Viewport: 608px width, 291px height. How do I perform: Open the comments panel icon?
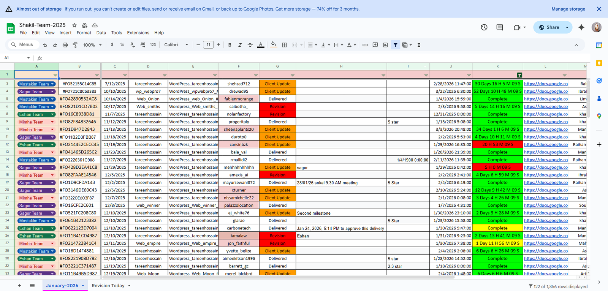[x=500, y=27]
